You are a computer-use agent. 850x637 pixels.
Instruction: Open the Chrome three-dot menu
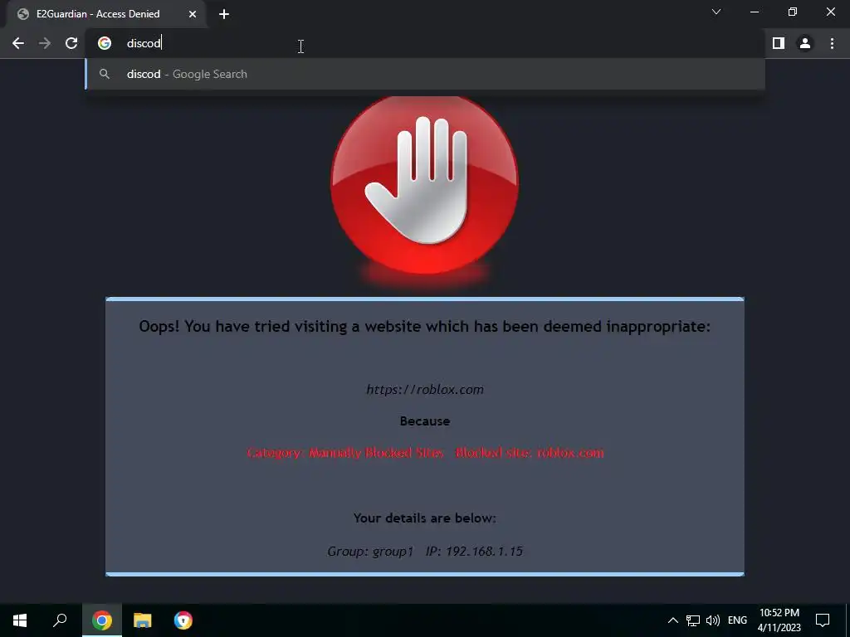(x=832, y=43)
